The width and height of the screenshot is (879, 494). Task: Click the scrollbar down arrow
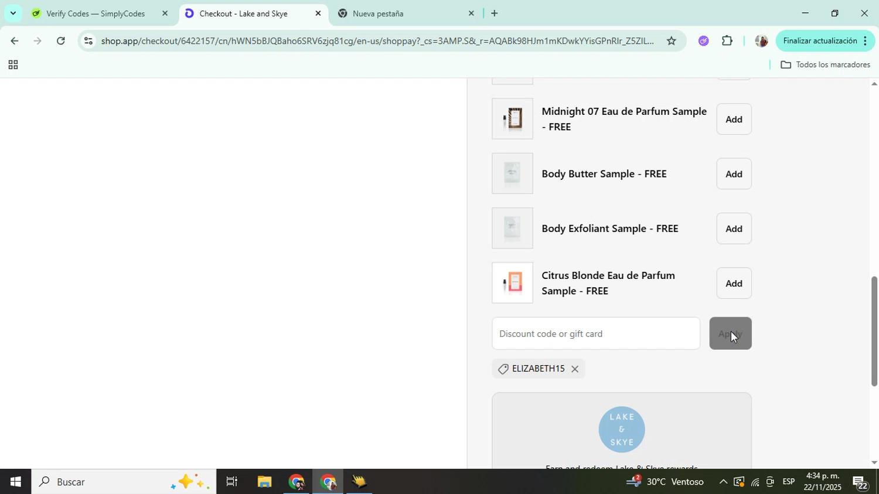(x=874, y=462)
